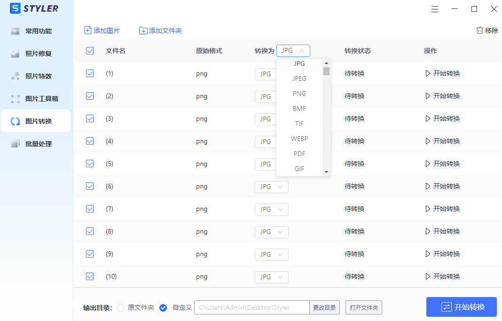This screenshot has height=321, width=502.
Task: Choose TIF from the format list
Action: click(299, 124)
